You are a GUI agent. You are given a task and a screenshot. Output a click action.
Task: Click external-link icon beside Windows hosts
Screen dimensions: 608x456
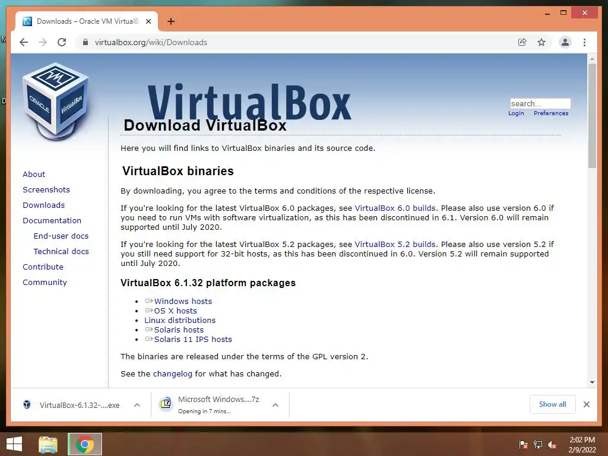tap(149, 301)
